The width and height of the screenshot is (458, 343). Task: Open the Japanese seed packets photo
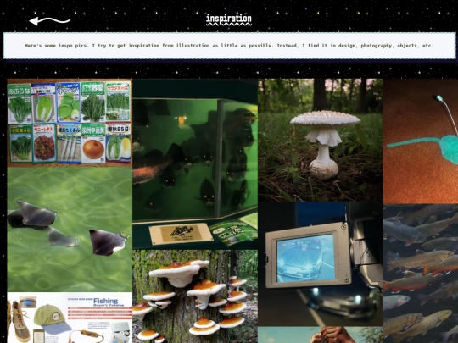(x=70, y=123)
